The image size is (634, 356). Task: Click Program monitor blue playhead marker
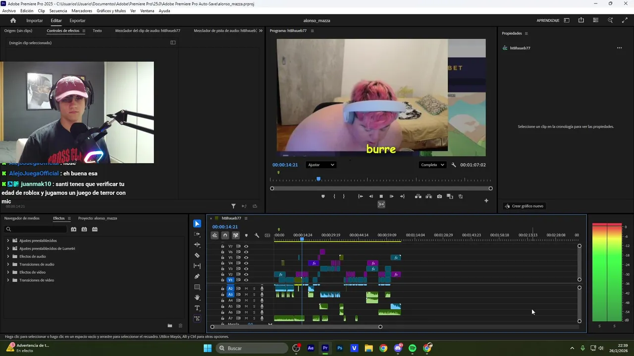pyautogui.click(x=318, y=179)
